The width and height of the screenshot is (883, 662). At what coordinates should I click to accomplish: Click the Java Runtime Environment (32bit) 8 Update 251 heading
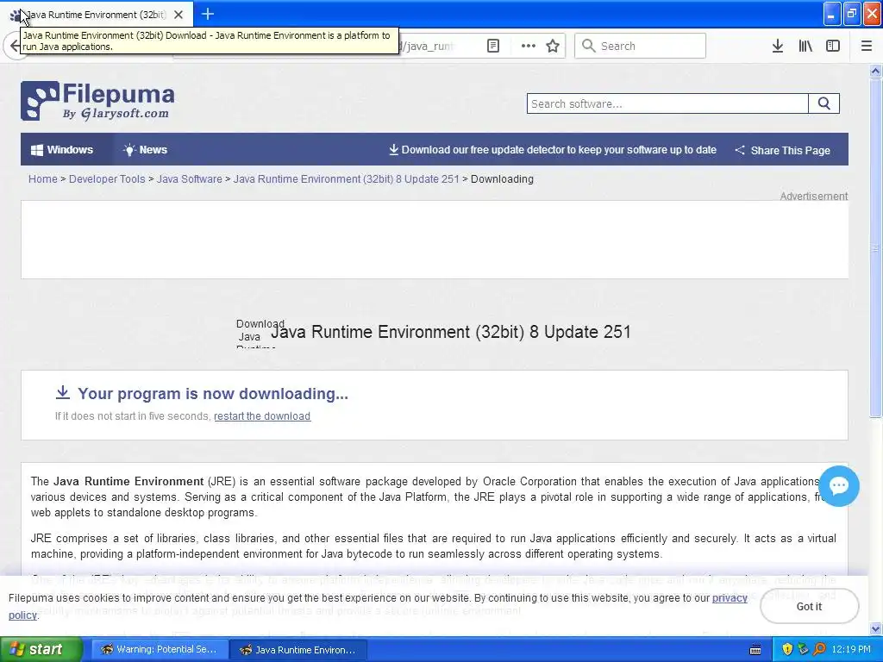450,332
